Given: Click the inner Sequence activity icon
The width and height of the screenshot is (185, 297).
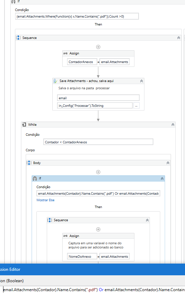Looking at the screenshot, I should (x=50, y=220).
